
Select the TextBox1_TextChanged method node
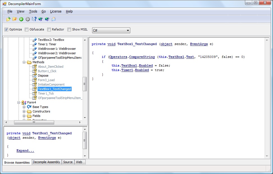pyautogui.click(x=54, y=89)
